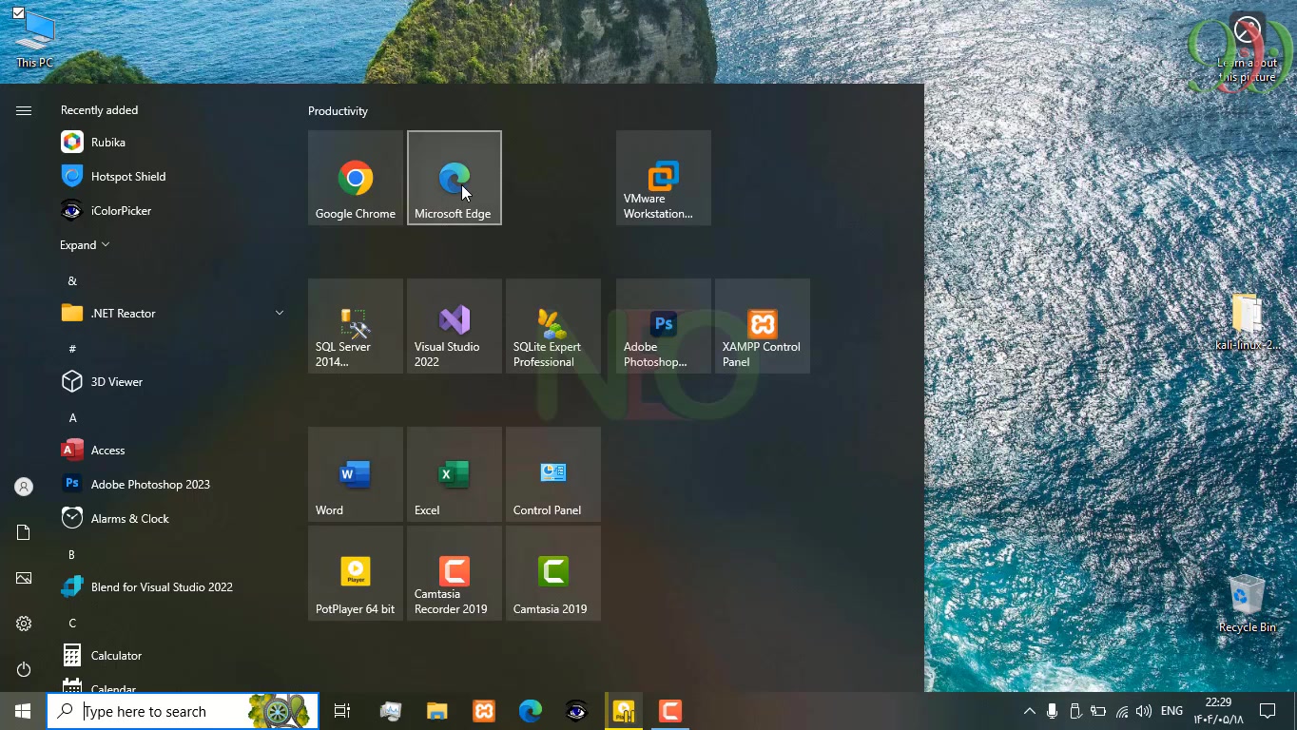Launch the XAMPP Control Panel tile
The image size is (1297, 730).
[x=763, y=326]
